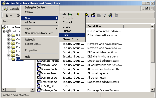
Task: Click the list pane vertical scrollbar thumb
Action: click(x=152, y=46)
